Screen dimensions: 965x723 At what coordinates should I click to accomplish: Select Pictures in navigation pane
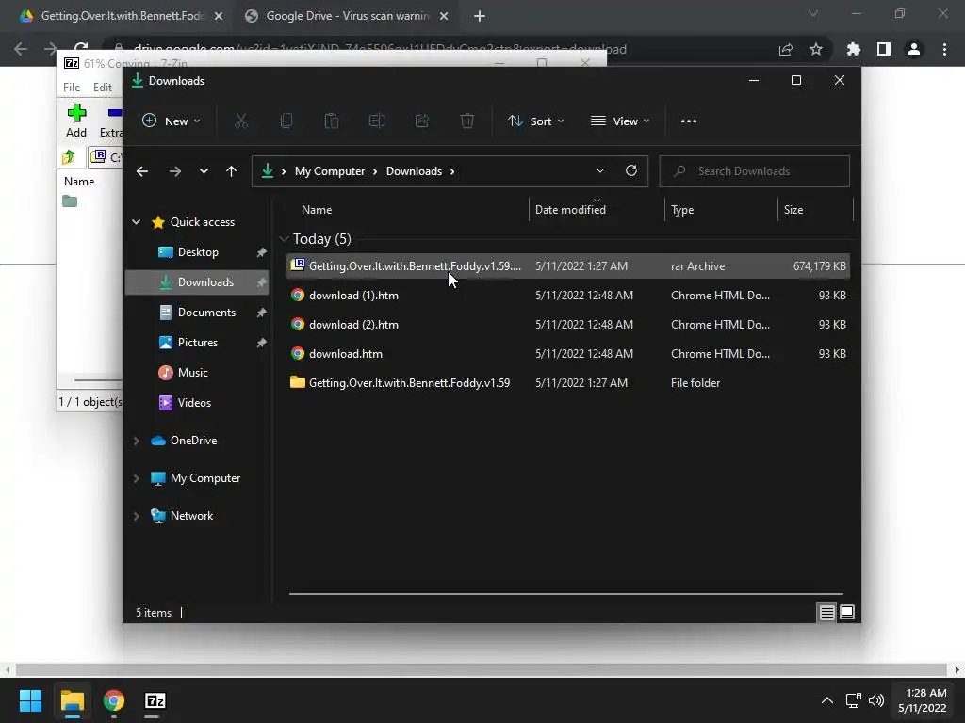pyautogui.click(x=198, y=343)
